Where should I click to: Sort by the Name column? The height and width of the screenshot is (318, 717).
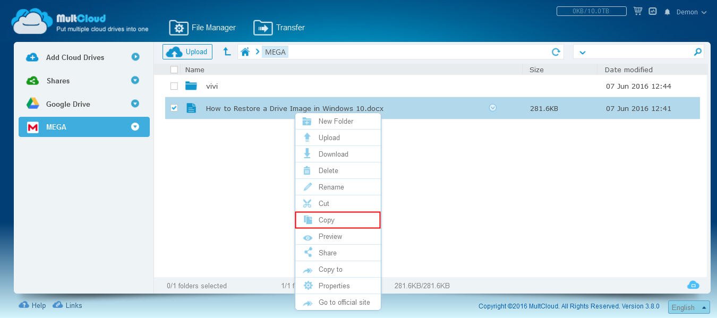[194, 70]
